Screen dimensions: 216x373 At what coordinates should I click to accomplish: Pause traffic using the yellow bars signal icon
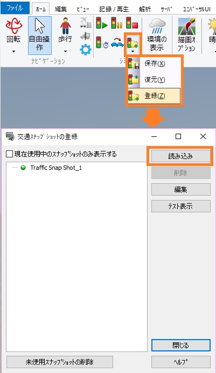tap(116, 23)
